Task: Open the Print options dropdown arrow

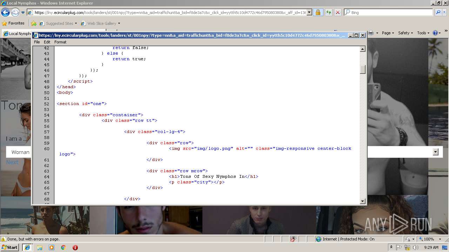Action: 376,33
